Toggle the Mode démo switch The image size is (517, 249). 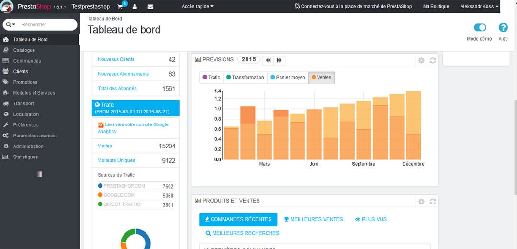[x=480, y=28]
